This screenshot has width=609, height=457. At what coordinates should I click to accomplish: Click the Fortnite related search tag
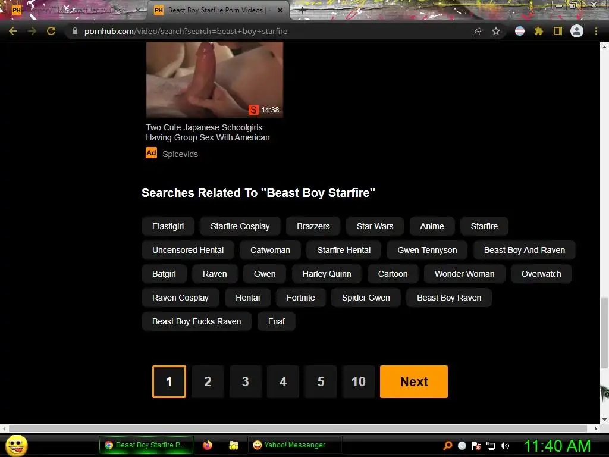pyautogui.click(x=300, y=298)
